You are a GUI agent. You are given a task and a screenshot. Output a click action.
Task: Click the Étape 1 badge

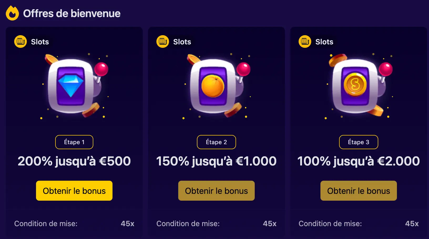74,142
